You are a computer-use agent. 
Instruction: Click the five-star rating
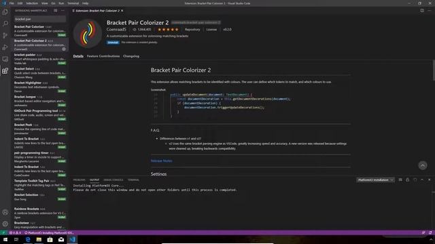click(x=168, y=29)
